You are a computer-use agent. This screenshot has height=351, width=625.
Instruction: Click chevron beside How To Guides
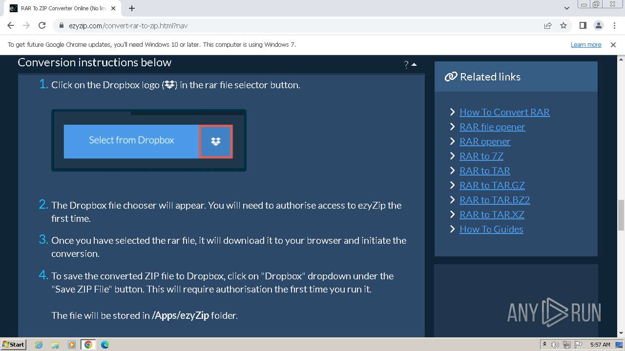click(x=452, y=229)
